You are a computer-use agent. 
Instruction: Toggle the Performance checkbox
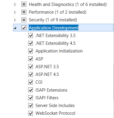pos(24,12)
